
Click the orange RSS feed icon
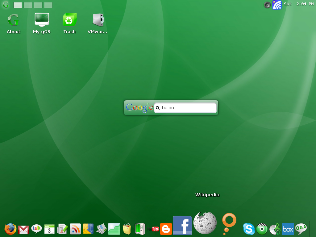pyautogui.click(x=75, y=229)
